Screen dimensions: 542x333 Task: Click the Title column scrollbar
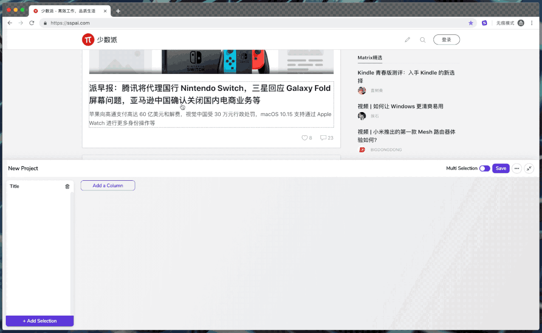point(72,254)
